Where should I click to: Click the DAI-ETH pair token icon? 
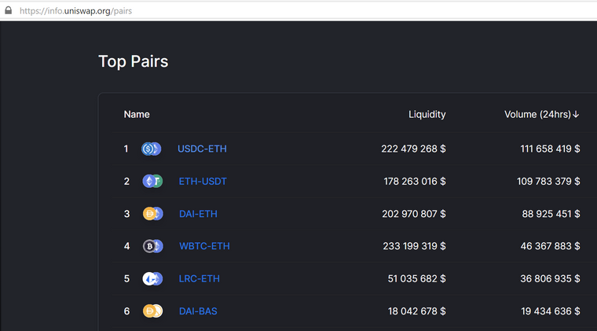152,214
